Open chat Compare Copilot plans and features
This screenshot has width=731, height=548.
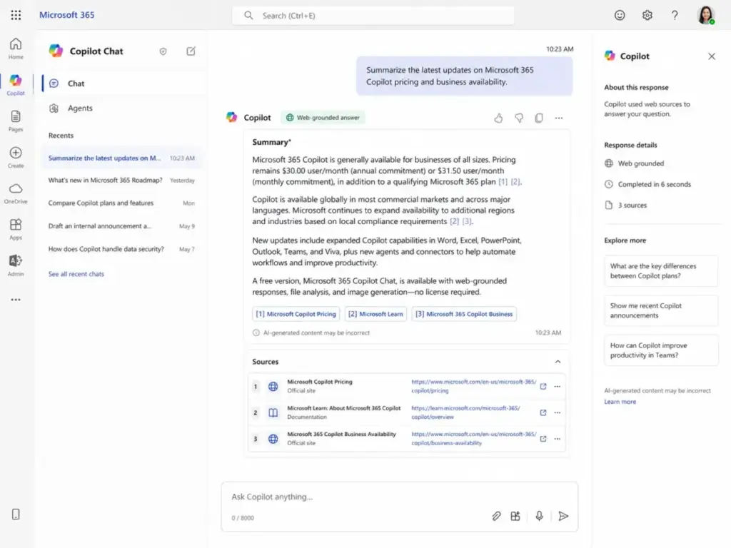[121, 203]
